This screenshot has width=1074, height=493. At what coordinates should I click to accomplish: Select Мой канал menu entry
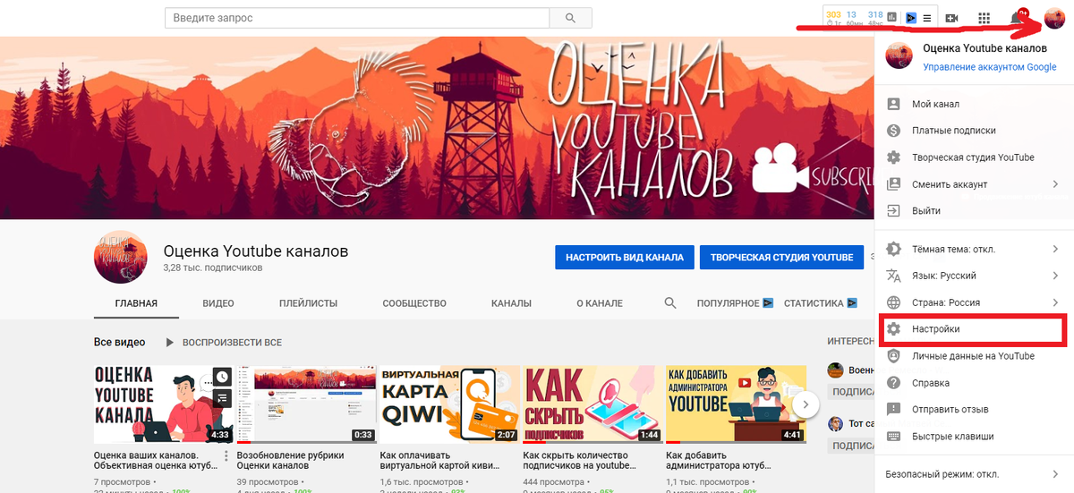[x=974, y=104]
